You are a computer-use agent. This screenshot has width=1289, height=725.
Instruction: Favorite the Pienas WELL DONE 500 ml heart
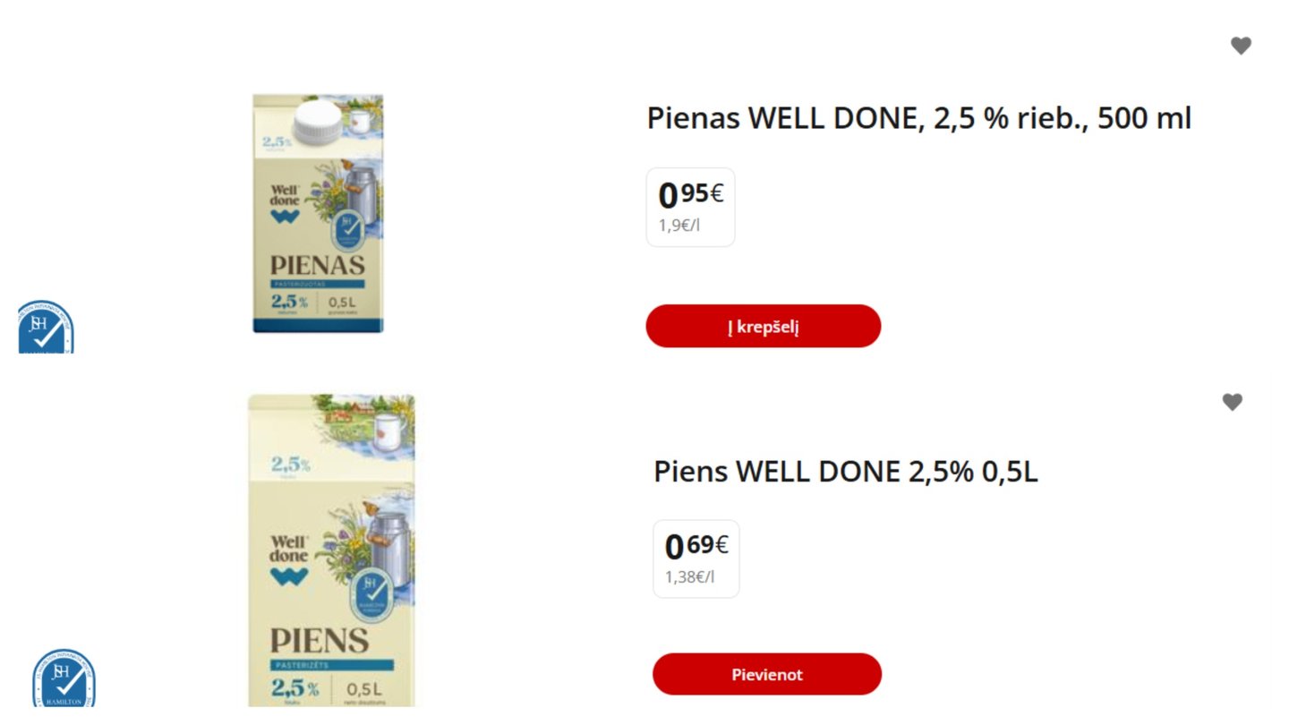(x=1240, y=46)
